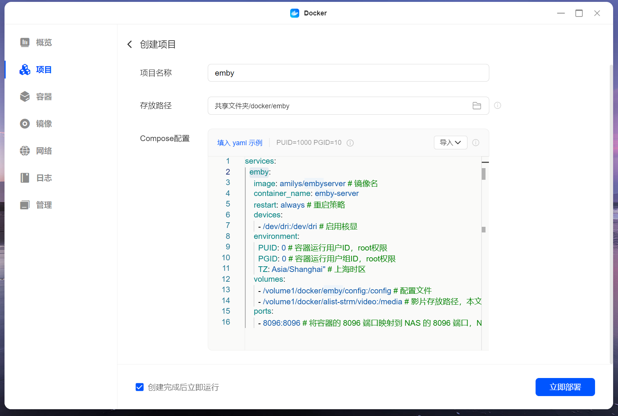
Task: Click the 立即部署 deploy button
Action: pos(565,387)
